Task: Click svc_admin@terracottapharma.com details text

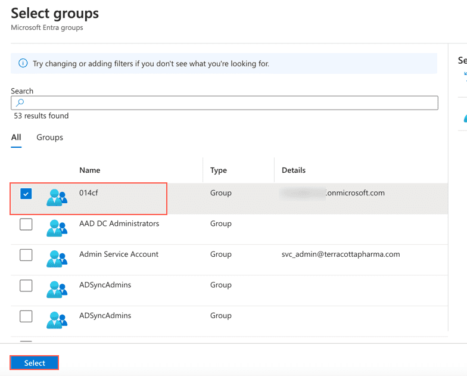Action: pos(341,254)
